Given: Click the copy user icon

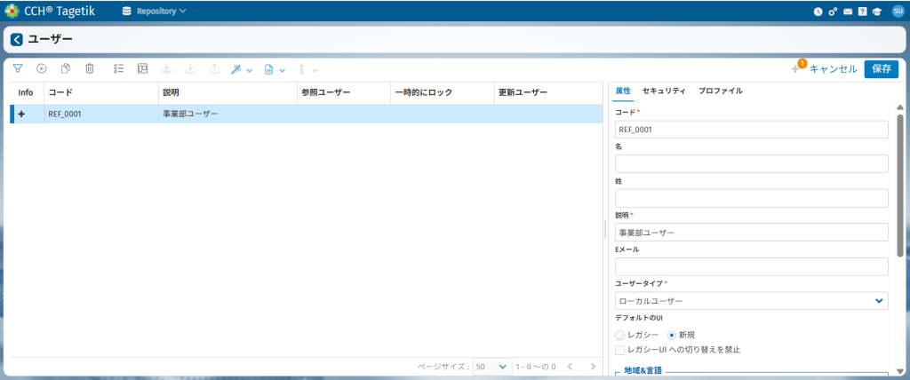Looking at the screenshot, I should (x=66, y=68).
